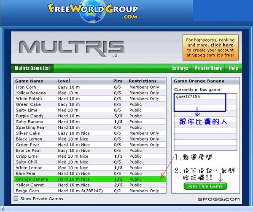253x212 pixels.
Task: Click the Level column header
Action: pyautogui.click(x=64, y=81)
